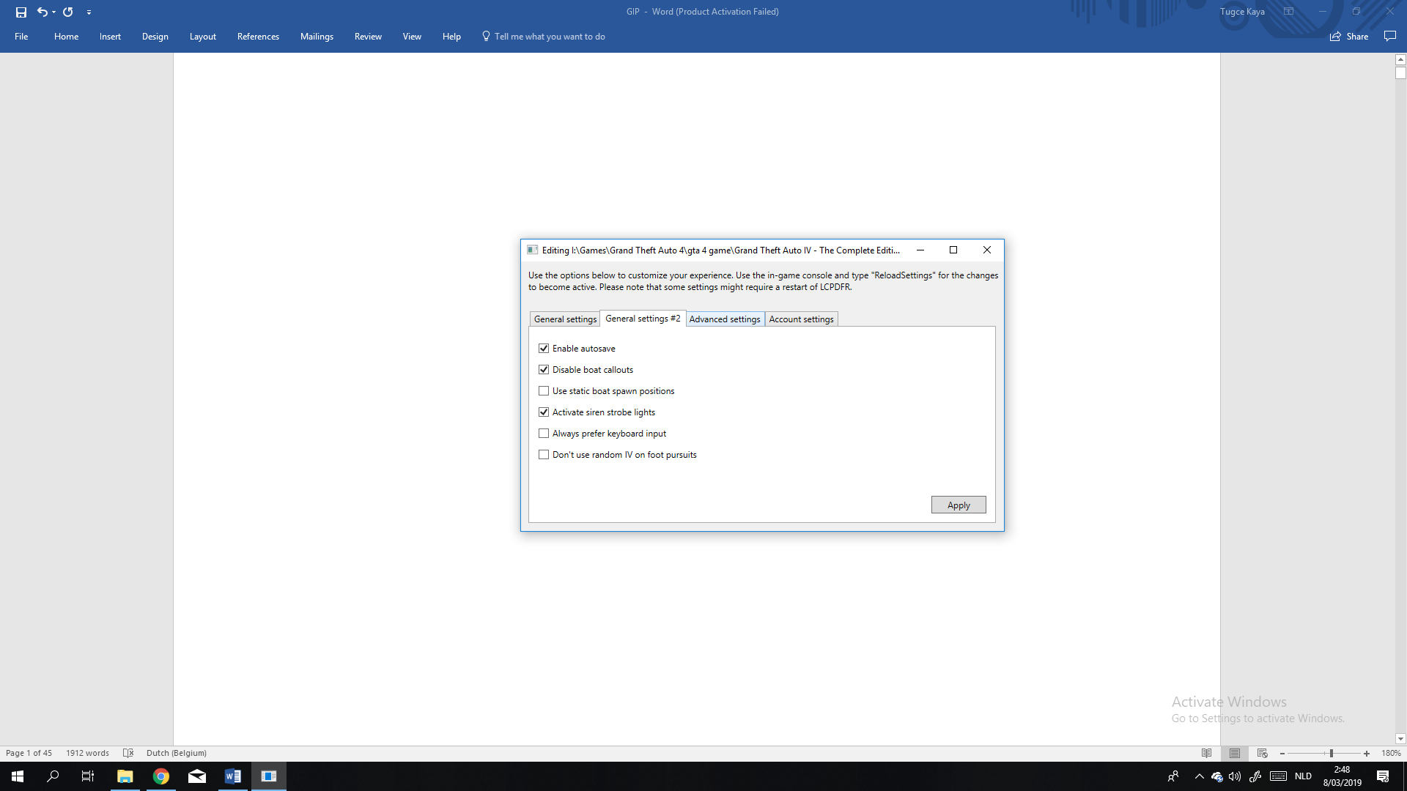
Task: Click the Save icon in quick access toolbar
Action: point(21,12)
